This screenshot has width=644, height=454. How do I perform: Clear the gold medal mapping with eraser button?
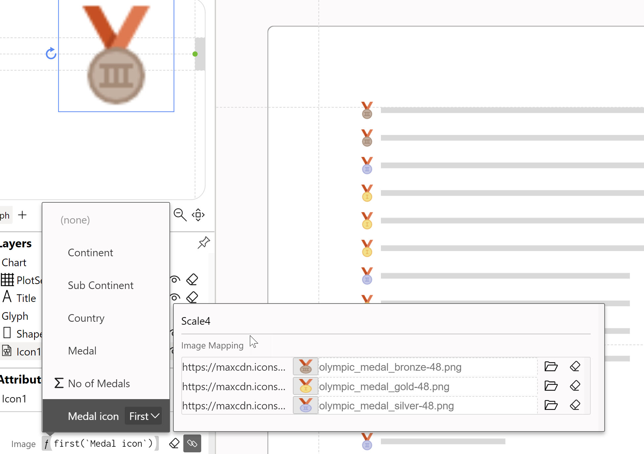pyautogui.click(x=575, y=386)
